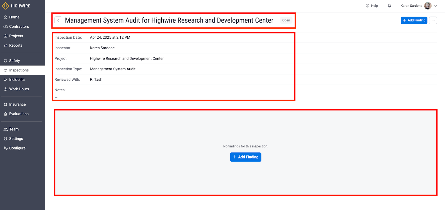
Task: Select the Configure label in the sidebar
Action: point(17,148)
